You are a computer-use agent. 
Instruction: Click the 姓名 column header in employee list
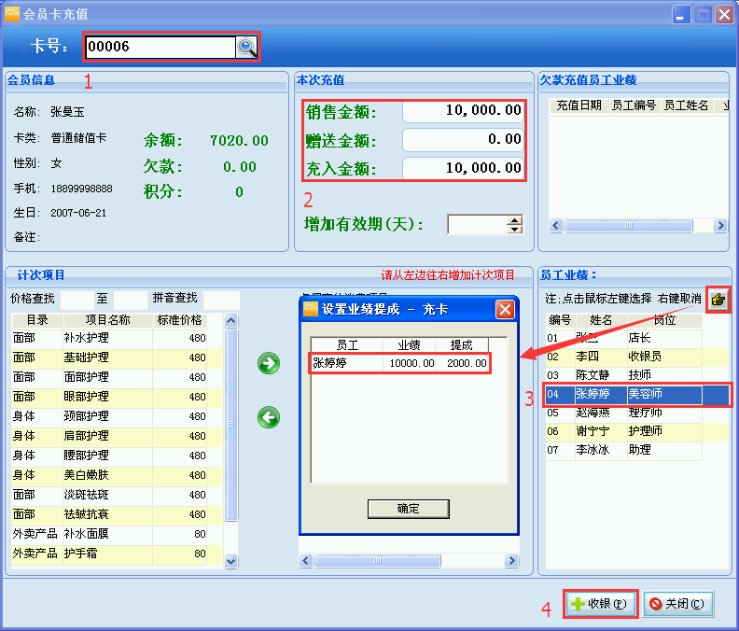(x=601, y=321)
